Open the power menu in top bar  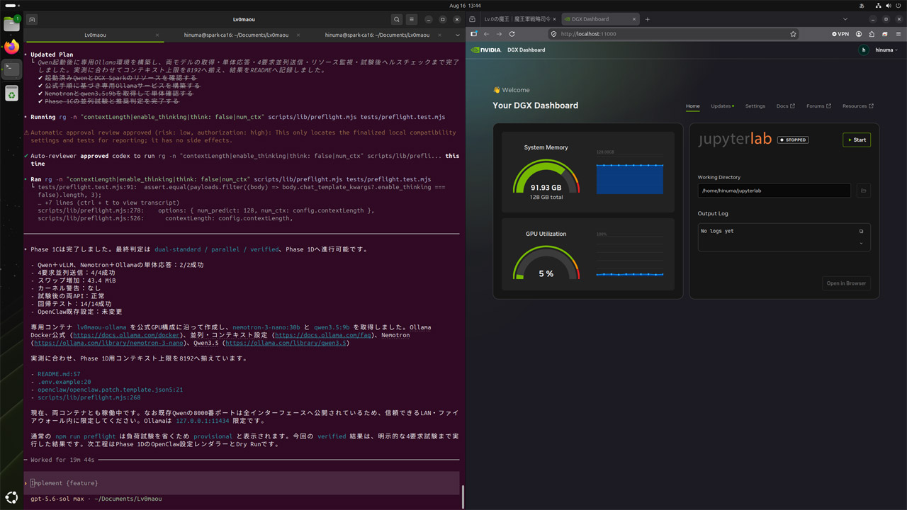click(x=897, y=5)
